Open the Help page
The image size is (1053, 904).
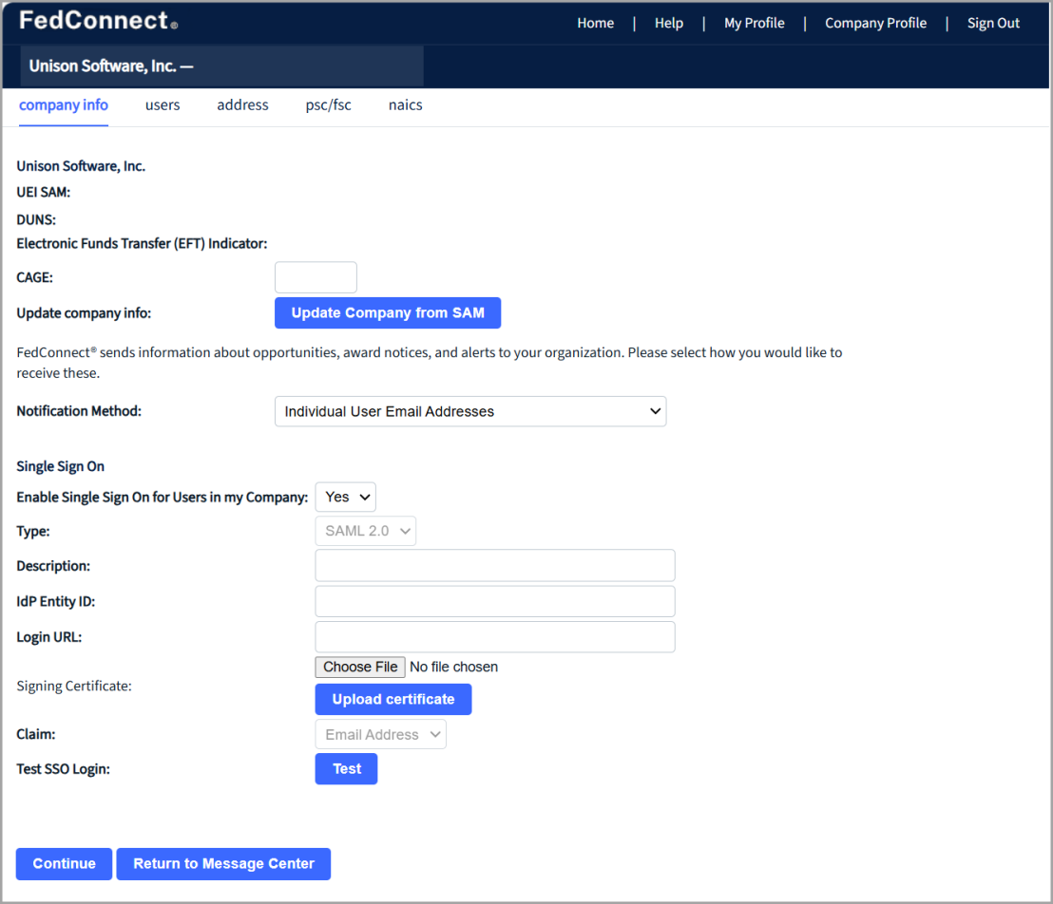668,23
